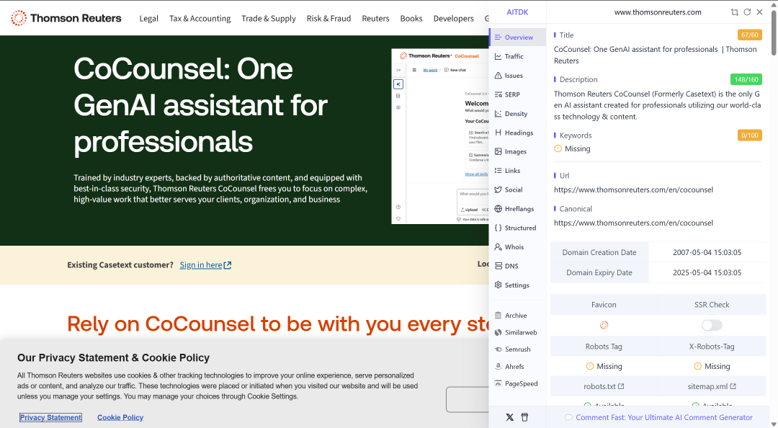This screenshot has width=778, height=428.
Task: Click the Cookie Policy link
Action: tap(120, 418)
